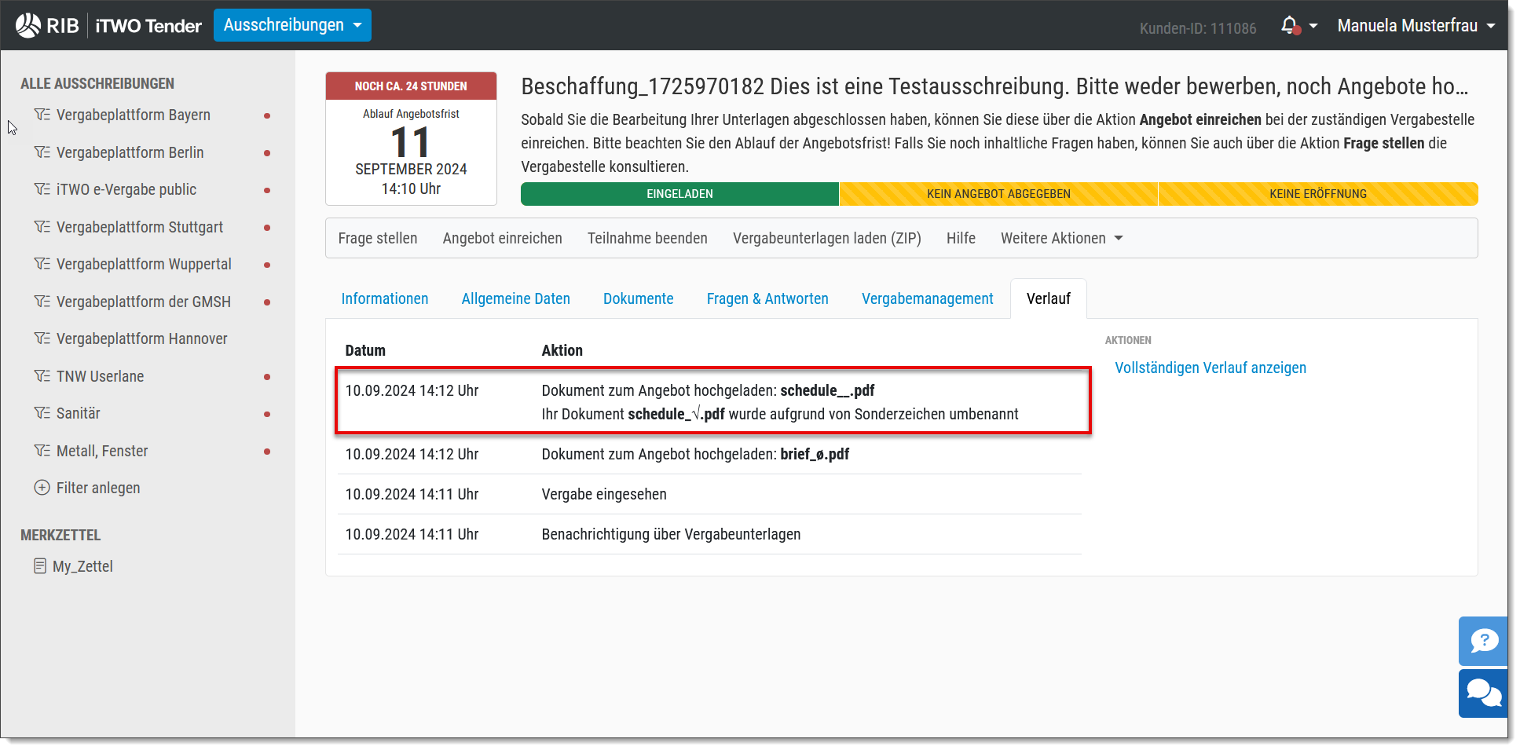Click the ALLE AUSSCHREIBUNGEN heading
Screen dimensions: 1520x750
tap(97, 83)
